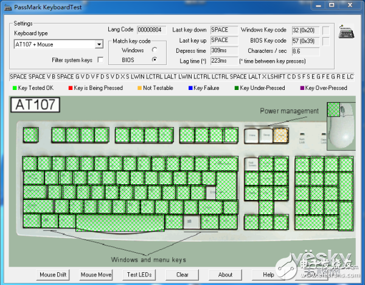Click the untested Wake key under Power management
365x285 pixels.
click(251, 136)
